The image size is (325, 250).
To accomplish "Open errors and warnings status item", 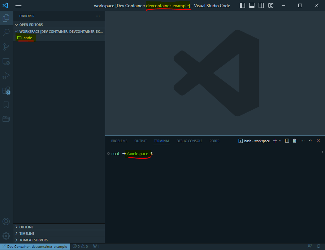I will (x=81, y=246).
